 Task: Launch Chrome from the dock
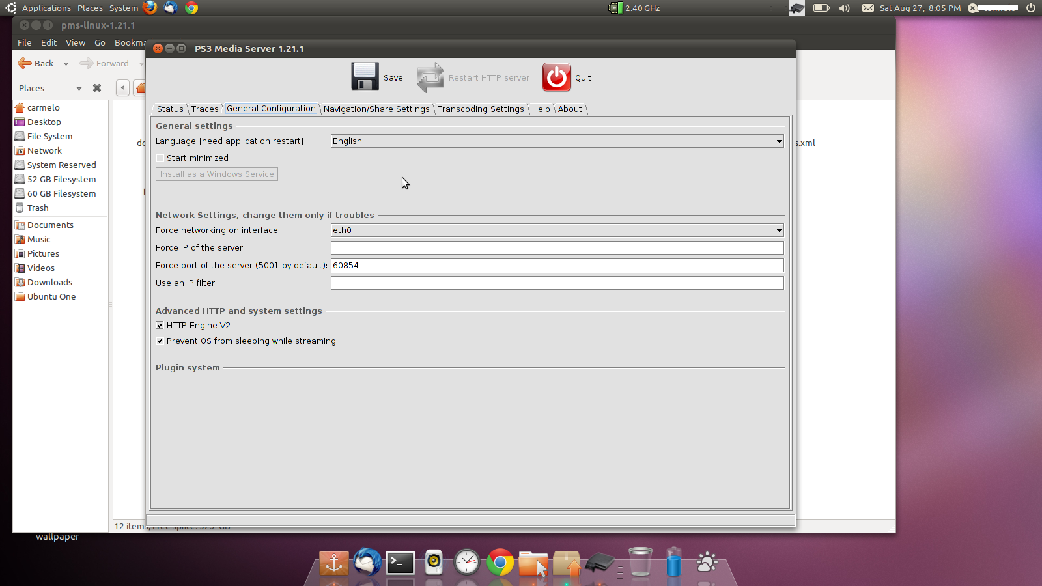pos(500,562)
